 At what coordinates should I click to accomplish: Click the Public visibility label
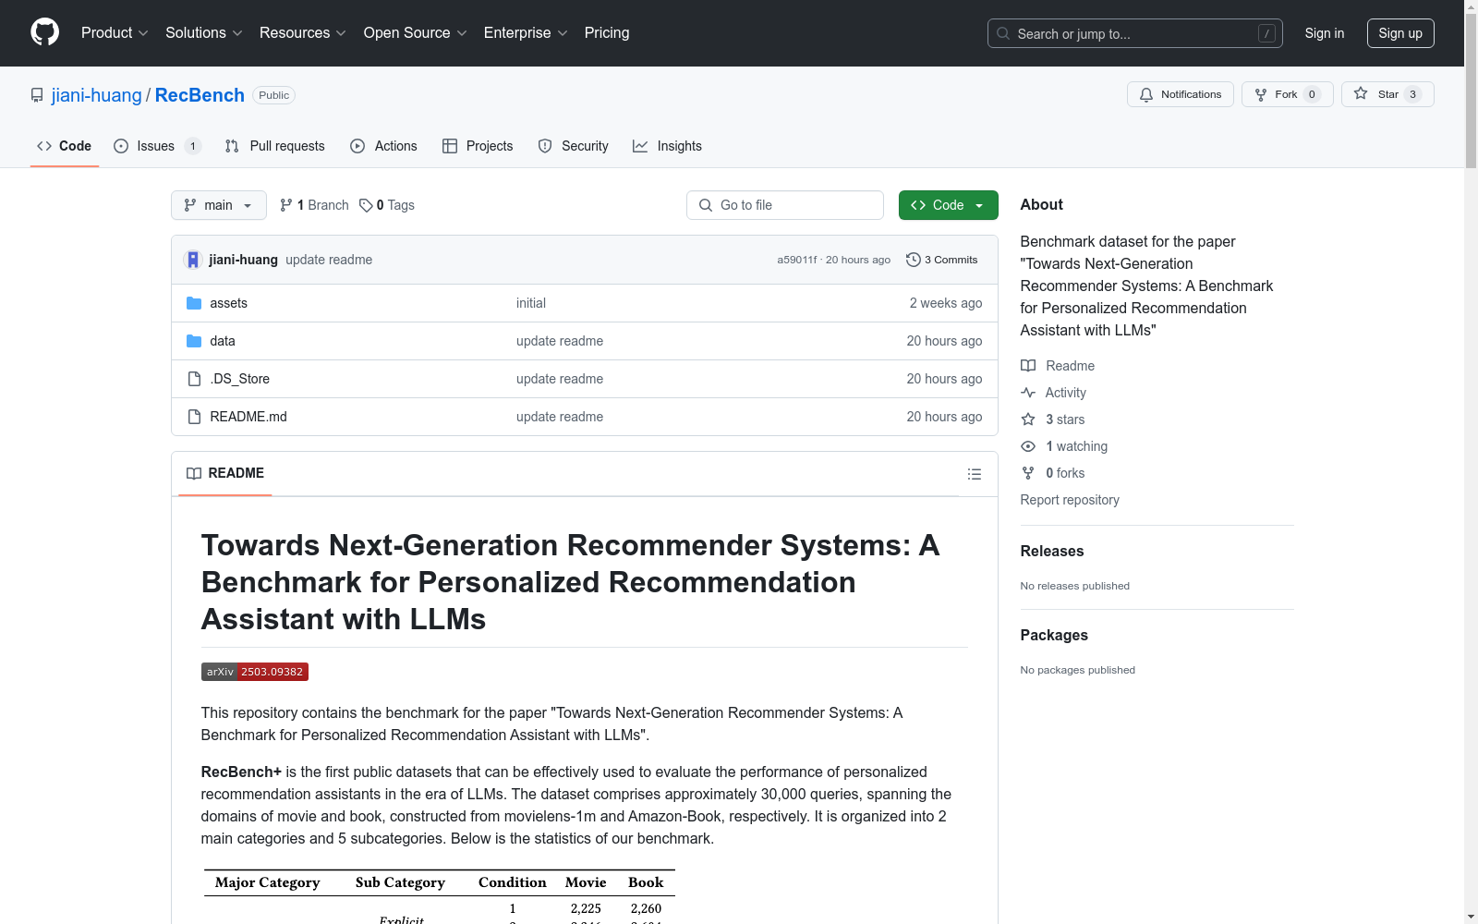(274, 95)
